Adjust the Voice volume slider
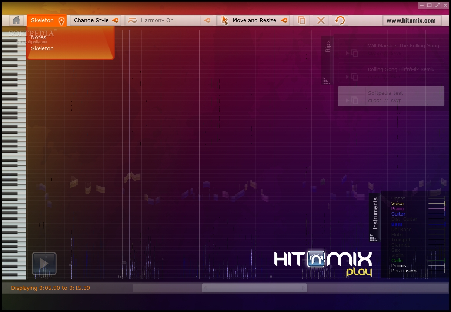This screenshot has width=451, height=312. point(437,204)
